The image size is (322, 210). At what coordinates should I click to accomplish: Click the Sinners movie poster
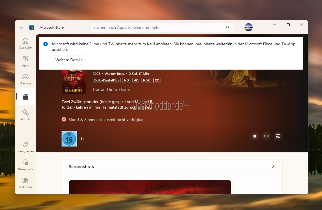74,82
